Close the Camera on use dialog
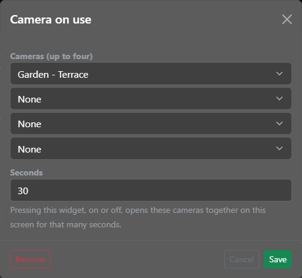 [x=287, y=19]
